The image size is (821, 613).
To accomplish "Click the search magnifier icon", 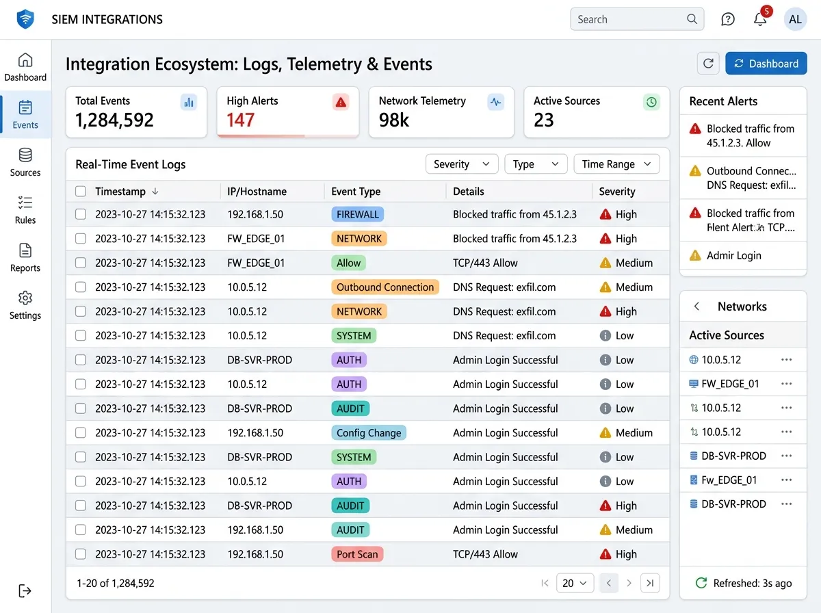I will coord(692,19).
